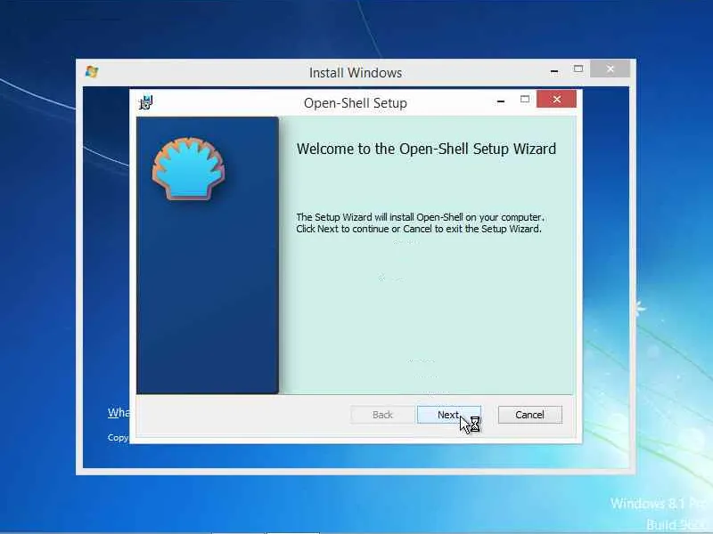Viewport: 713px width, 534px height.
Task: Close the Install Windows window
Action: (611, 69)
